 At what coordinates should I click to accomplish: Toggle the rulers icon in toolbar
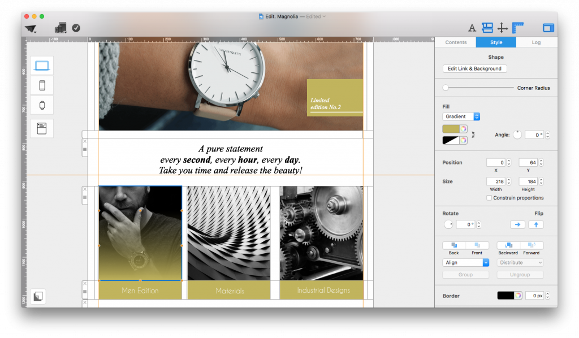(518, 28)
